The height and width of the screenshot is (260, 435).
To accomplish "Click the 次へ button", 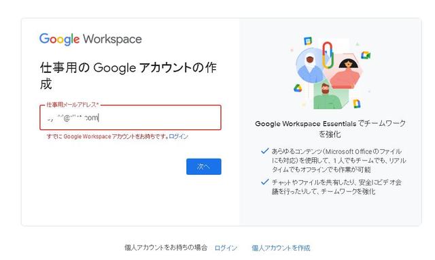I will [204, 167].
